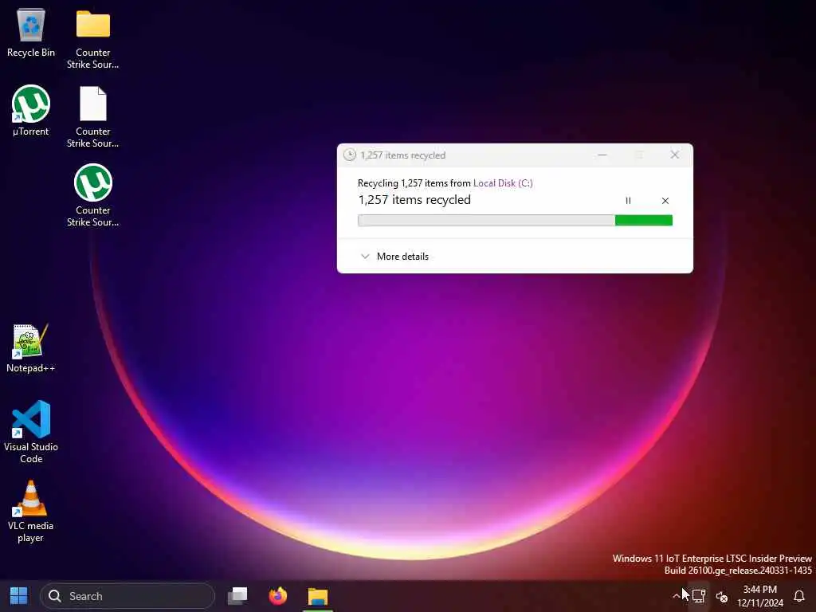The width and height of the screenshot is (816, 612).
Task: Open the muted volume tray icon
Action: tap(722, 596)
